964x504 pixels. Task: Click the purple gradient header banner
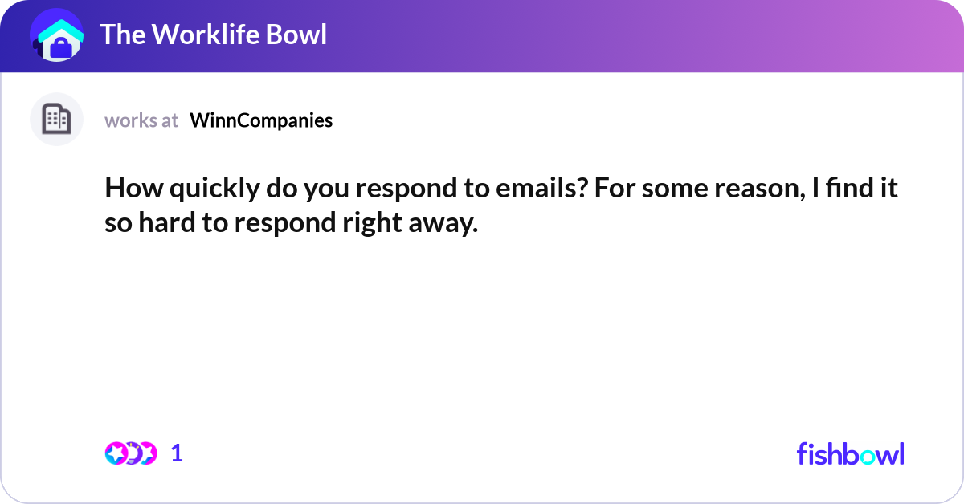[562, 35]
